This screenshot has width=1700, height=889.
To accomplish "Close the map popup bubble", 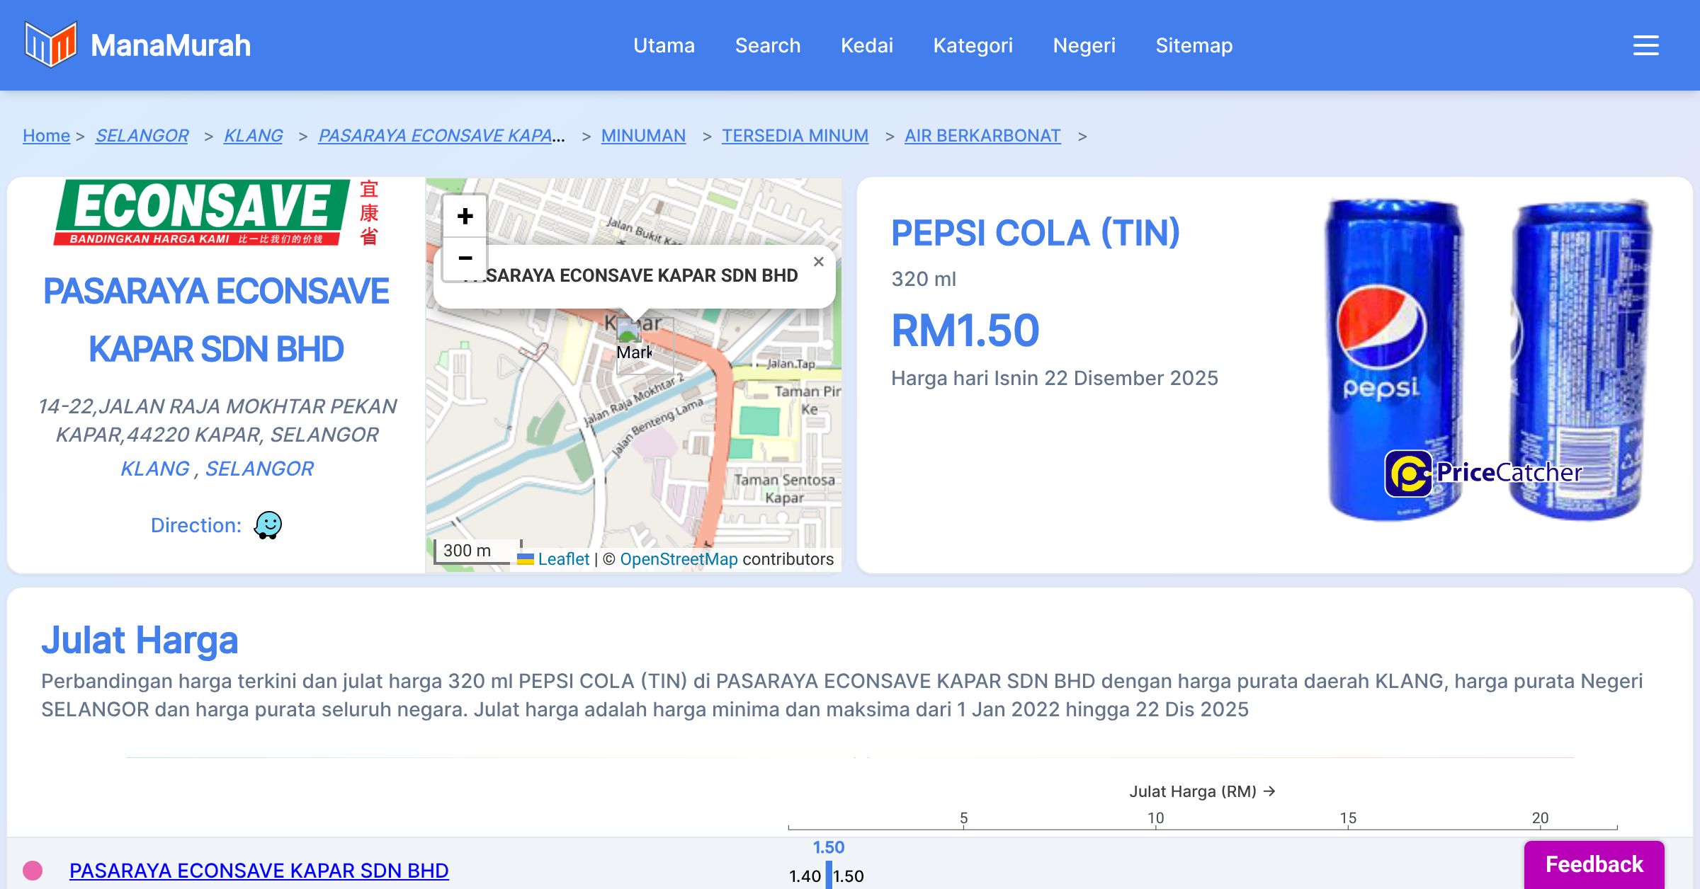I will click(818, 262).
